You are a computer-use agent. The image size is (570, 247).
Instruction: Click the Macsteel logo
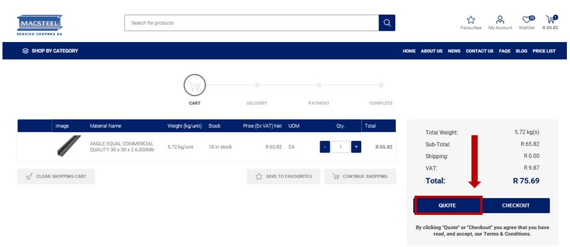40,25
